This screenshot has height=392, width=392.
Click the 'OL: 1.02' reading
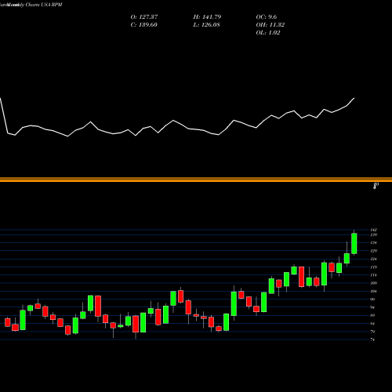(x=268, y=33)
